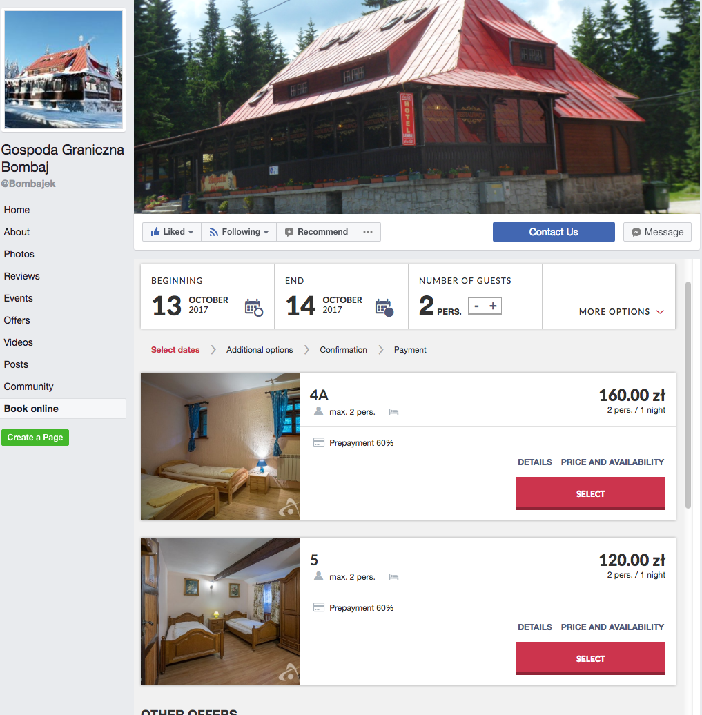Open the Liked dropdown

click(172, 232)
